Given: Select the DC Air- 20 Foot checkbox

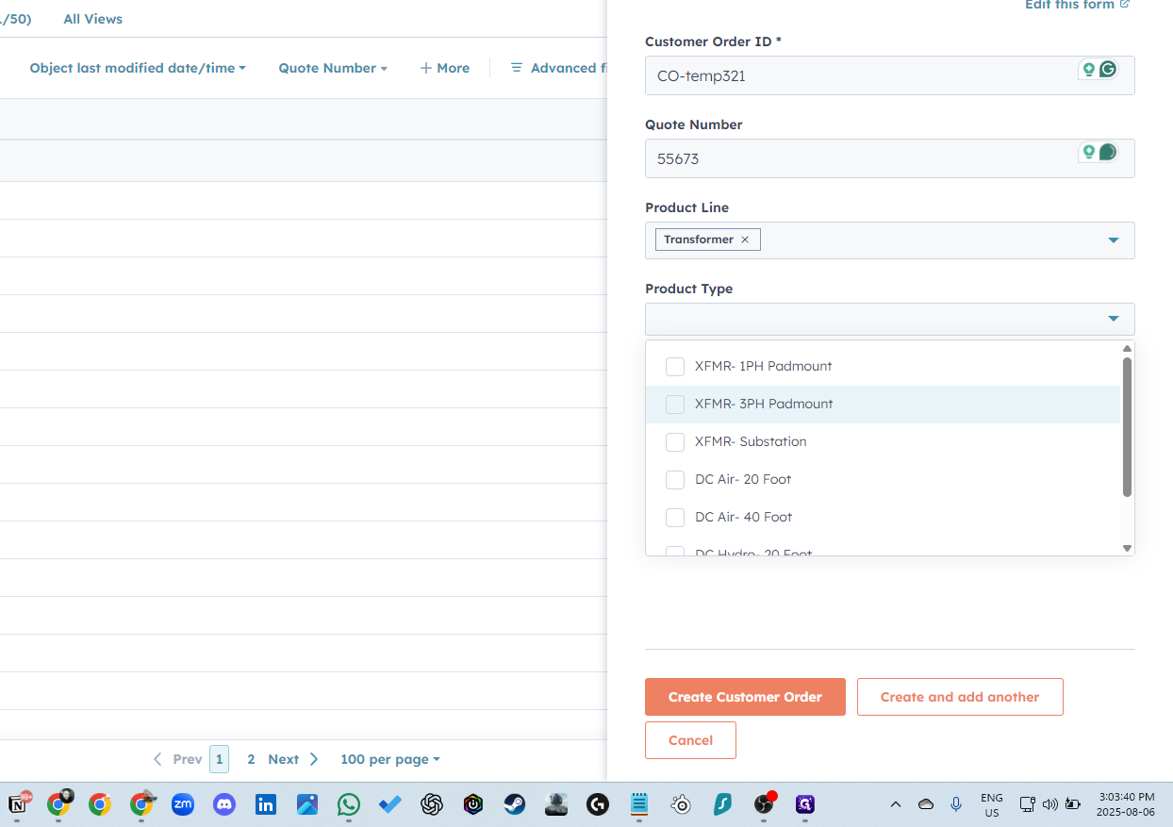Looking at the screenshot, I should coord(675,479).
